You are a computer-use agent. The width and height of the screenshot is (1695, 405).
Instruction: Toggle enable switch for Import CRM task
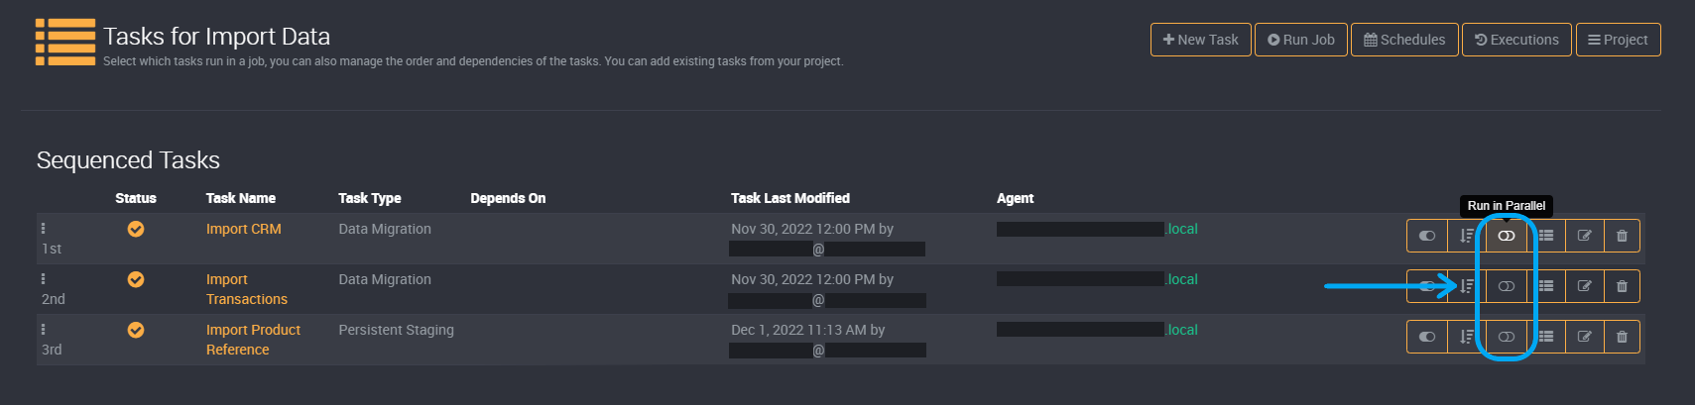1427,236
